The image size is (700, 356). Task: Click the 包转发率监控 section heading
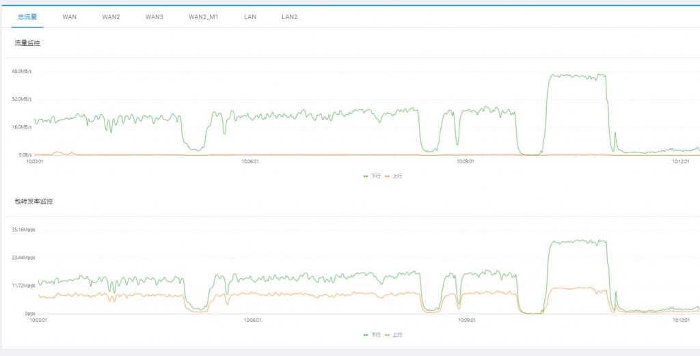point(34,202)
